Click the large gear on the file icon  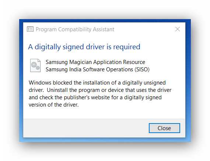pyautogui.click(x=34, y=65)
